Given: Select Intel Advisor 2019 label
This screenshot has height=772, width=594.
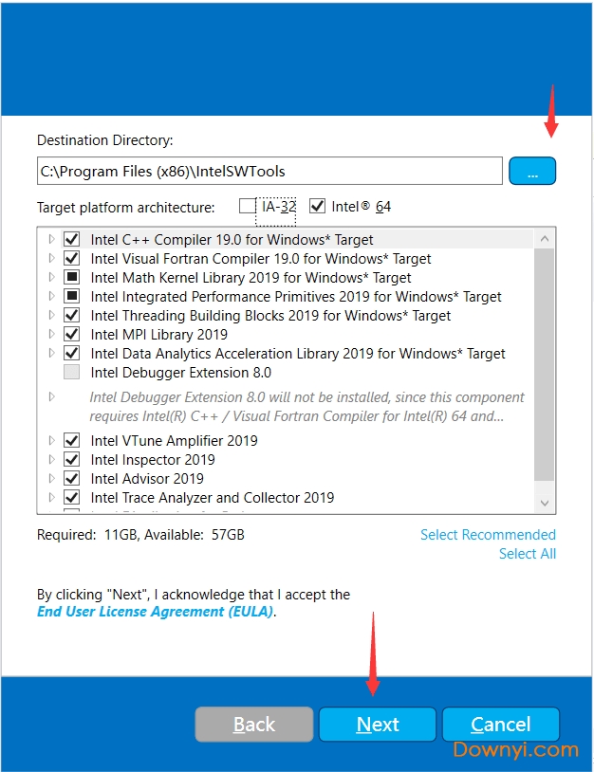Looking at the screenshot, I should tap(147, 479).
